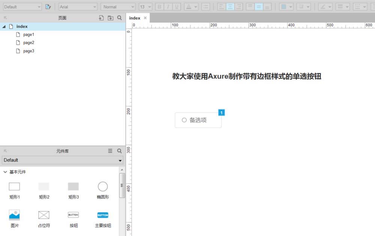Image resolution: width=375 pixels, height=236 pixels.
Task: Pop out the Pages panel
Action: [5, 18]
